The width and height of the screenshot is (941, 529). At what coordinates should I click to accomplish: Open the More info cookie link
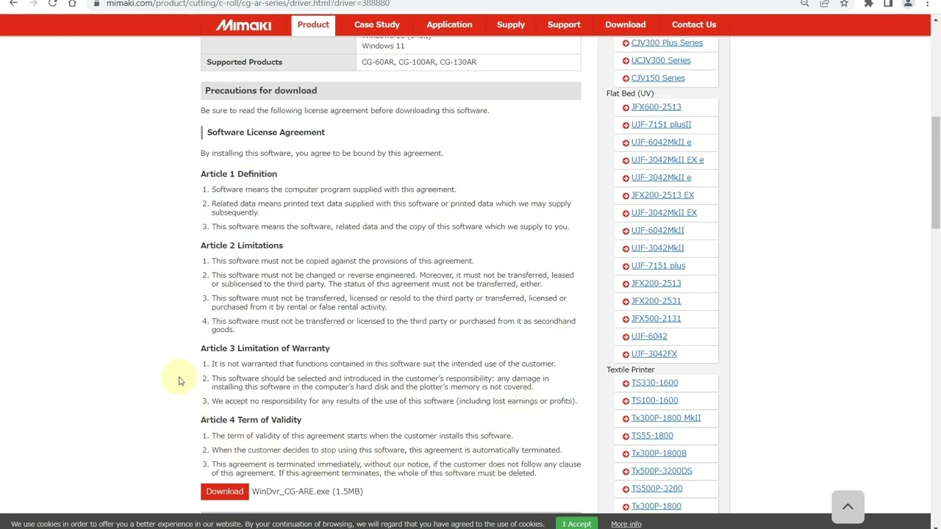pos(626,524)
